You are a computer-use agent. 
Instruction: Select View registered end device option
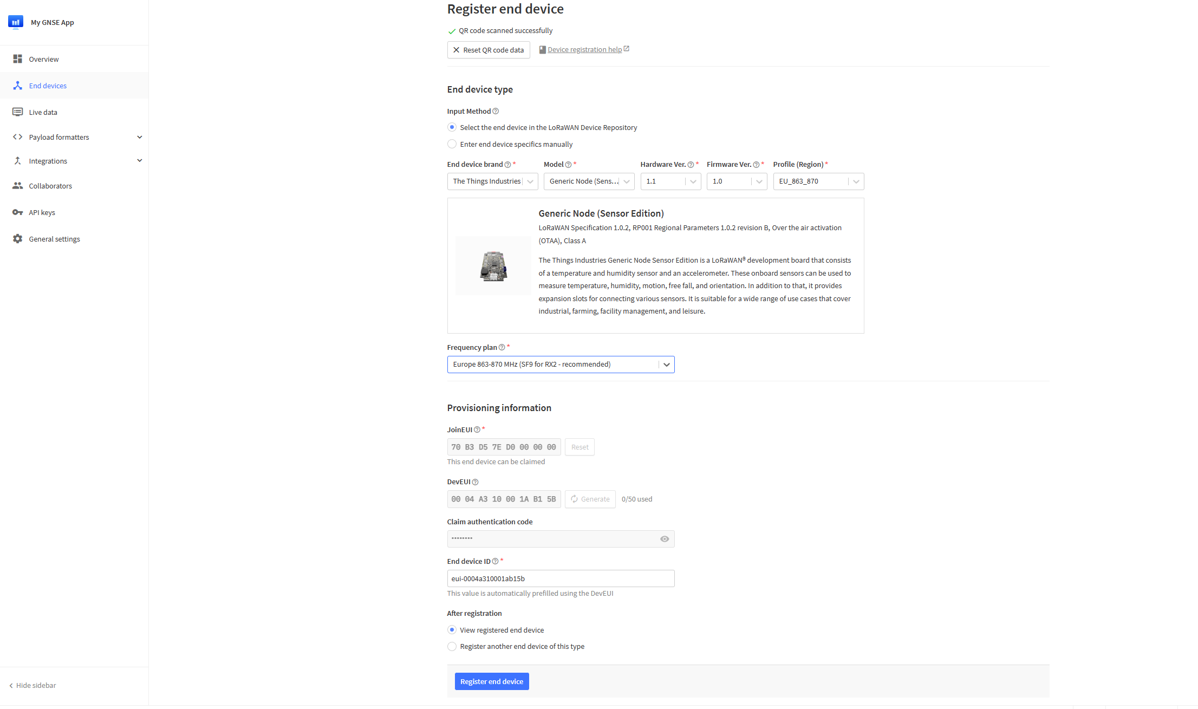(x=451, y=630)
